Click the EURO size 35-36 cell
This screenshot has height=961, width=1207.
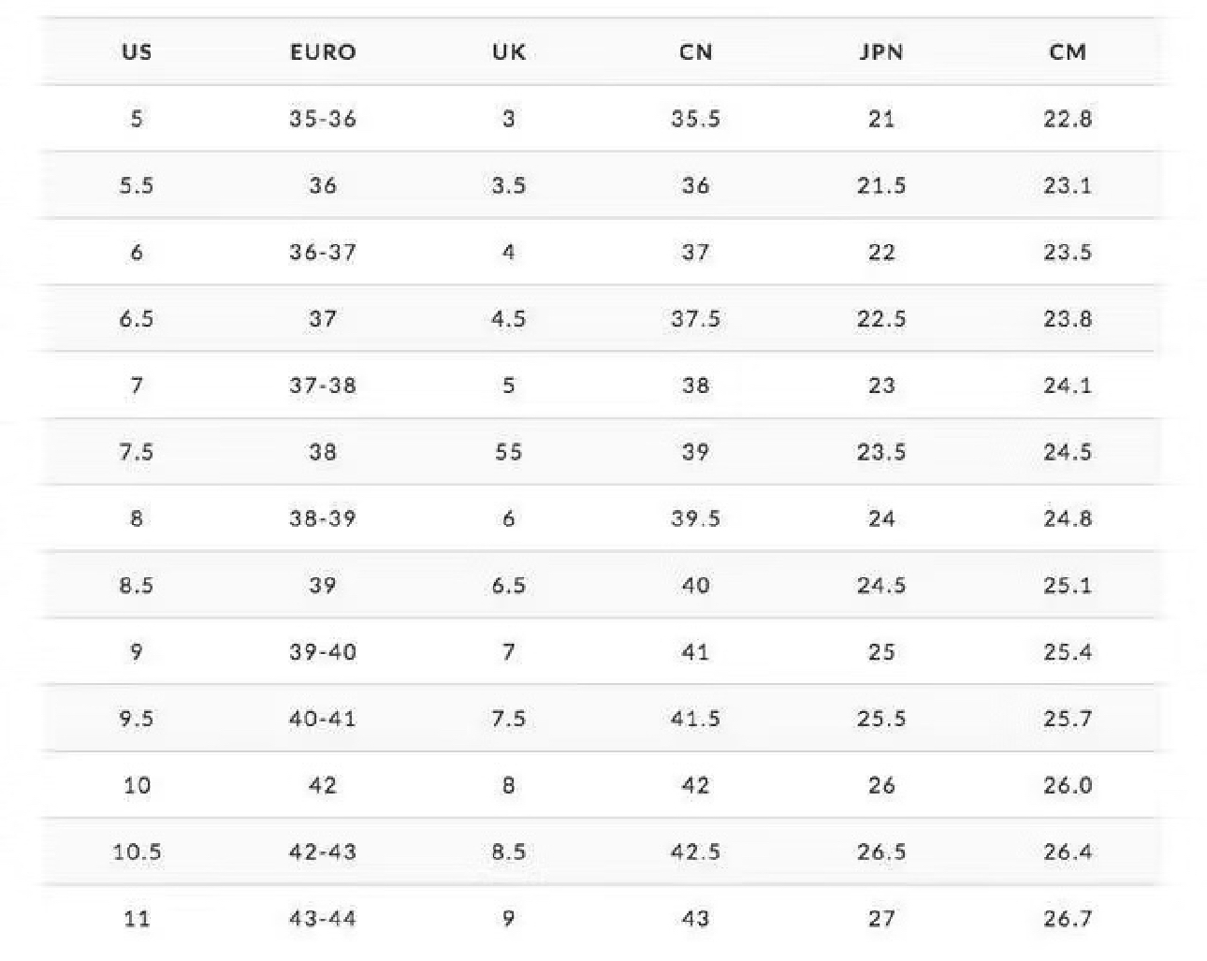323,119
